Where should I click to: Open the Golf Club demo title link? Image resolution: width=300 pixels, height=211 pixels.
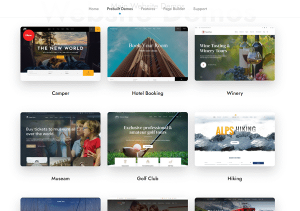click(x=147, y=178)
